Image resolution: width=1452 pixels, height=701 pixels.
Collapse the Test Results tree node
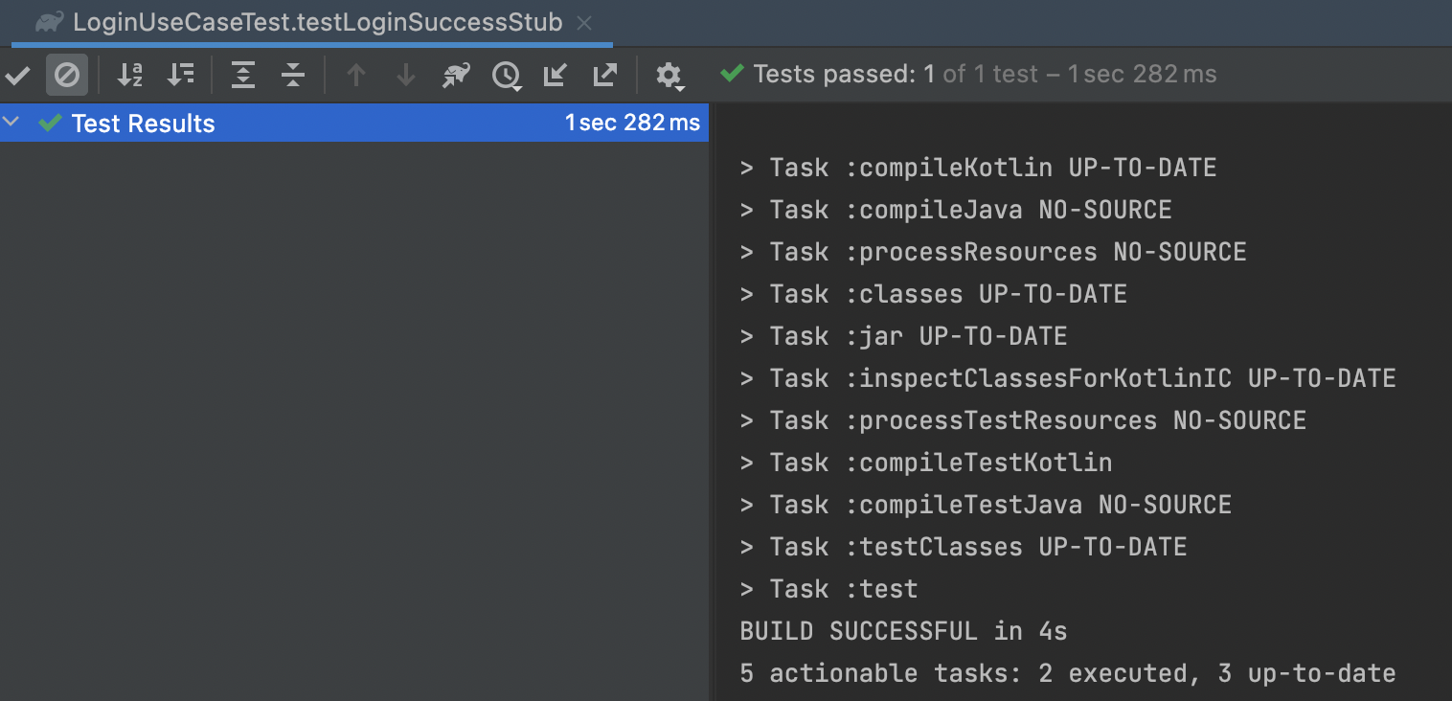tap(11, 123)
